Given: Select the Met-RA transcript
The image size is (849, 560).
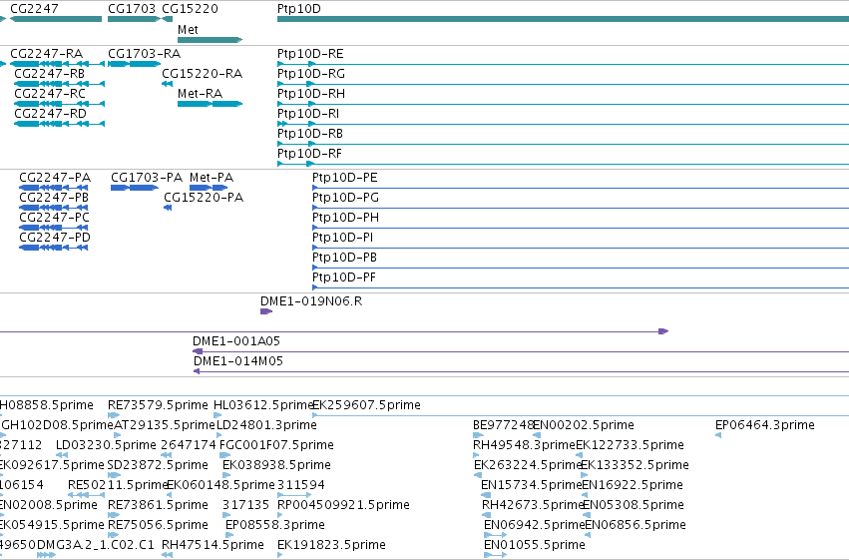Looking at the screenshot, I should pyautogui.click(x=210, y=104).
